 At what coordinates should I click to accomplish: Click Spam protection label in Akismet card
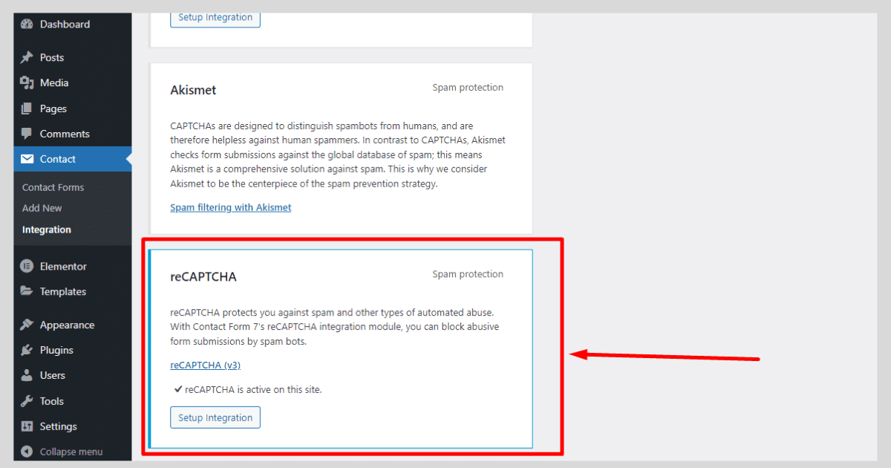point(468,88)
